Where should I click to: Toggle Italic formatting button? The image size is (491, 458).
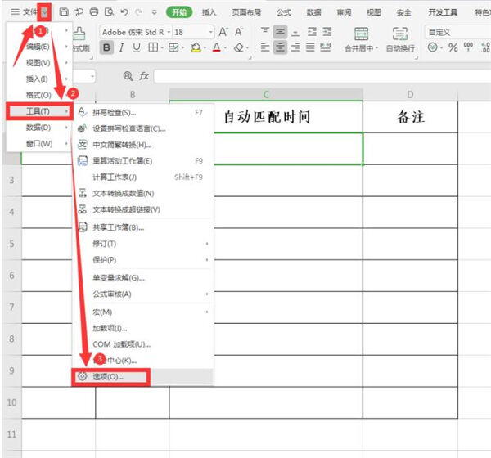click(x=121, y=47)
